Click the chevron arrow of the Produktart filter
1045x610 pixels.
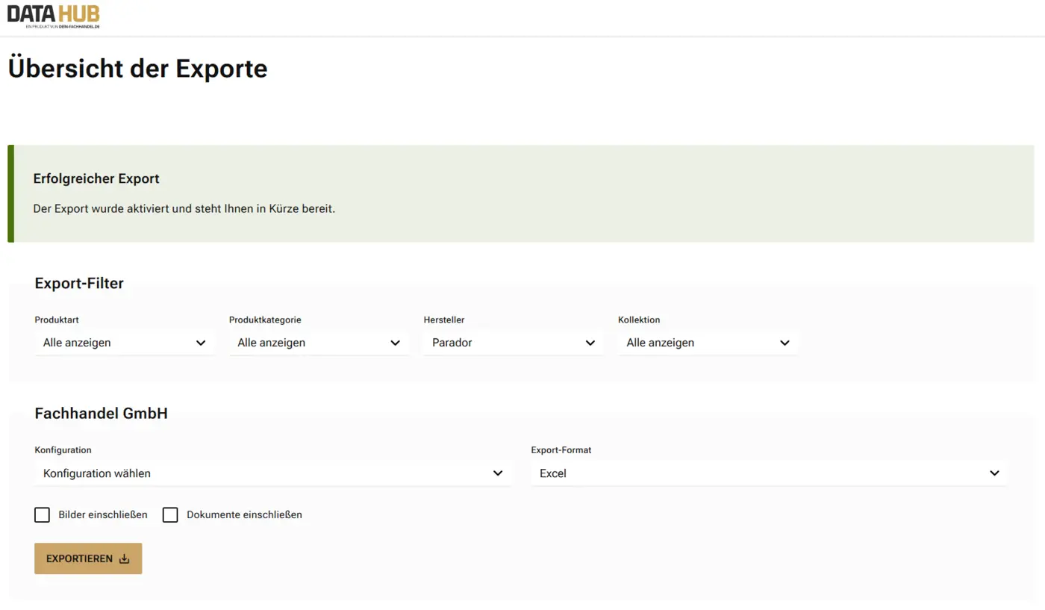click(x=201, y=343)
